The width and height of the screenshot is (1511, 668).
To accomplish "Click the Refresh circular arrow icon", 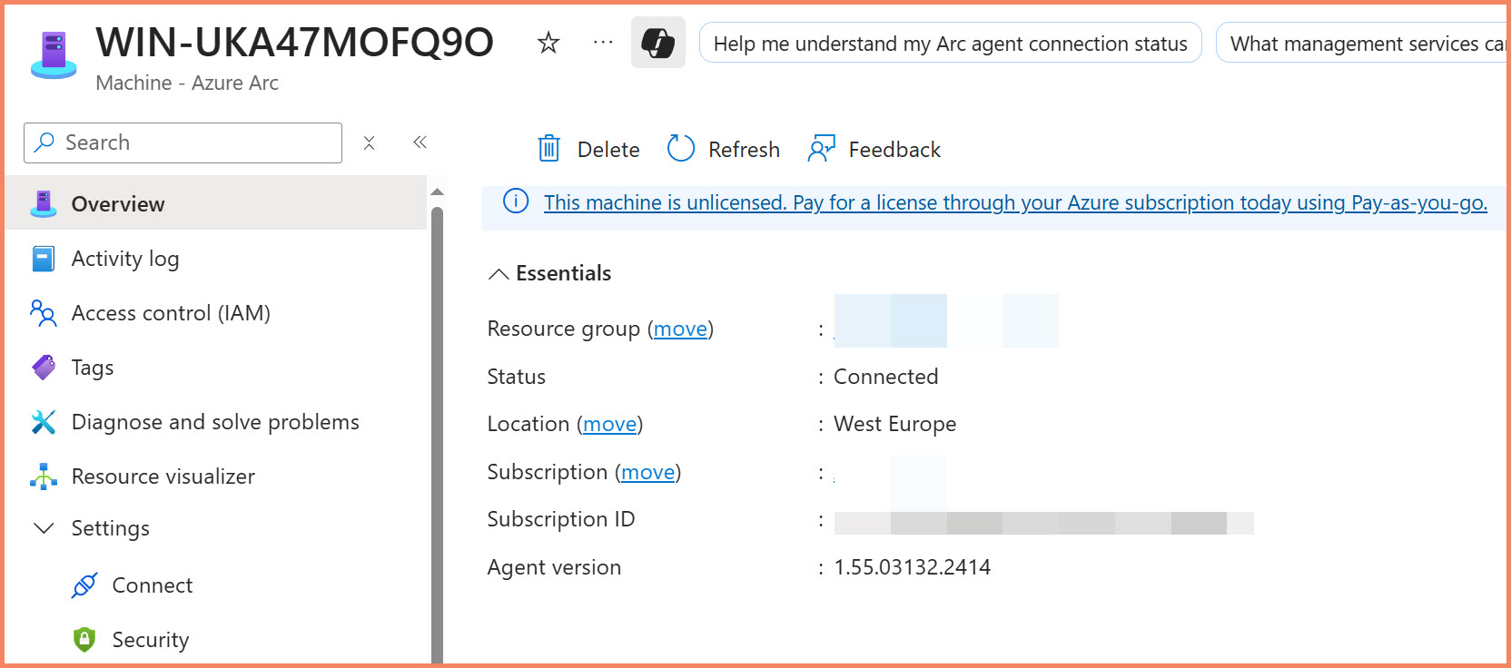I will (681, 148).
